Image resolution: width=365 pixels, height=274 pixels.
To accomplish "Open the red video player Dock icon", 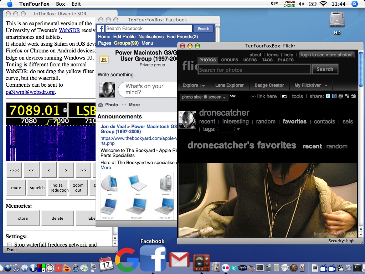I will (58, 268).
